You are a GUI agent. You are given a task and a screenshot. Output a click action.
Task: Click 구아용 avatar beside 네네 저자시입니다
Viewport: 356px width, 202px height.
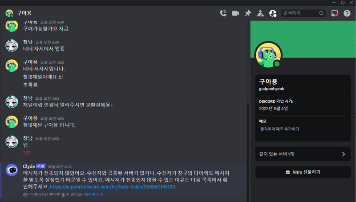[x=12, y=66]
